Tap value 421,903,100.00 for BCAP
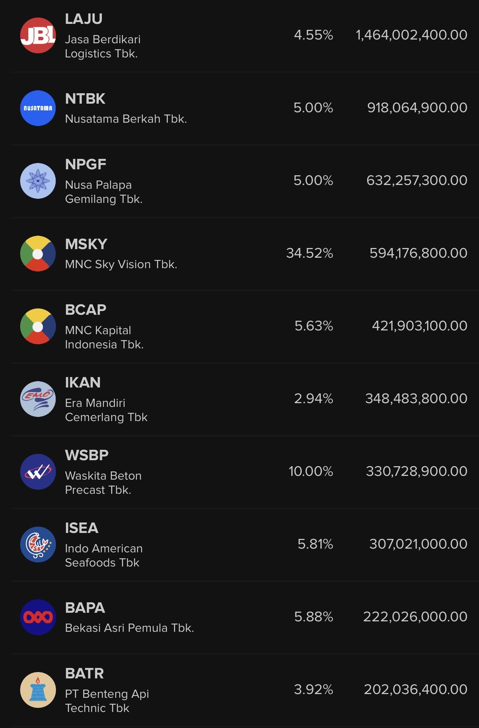Image resolution: width=479 pixels, height=728 pixels. pyautogui.click(x=420, y=326)
